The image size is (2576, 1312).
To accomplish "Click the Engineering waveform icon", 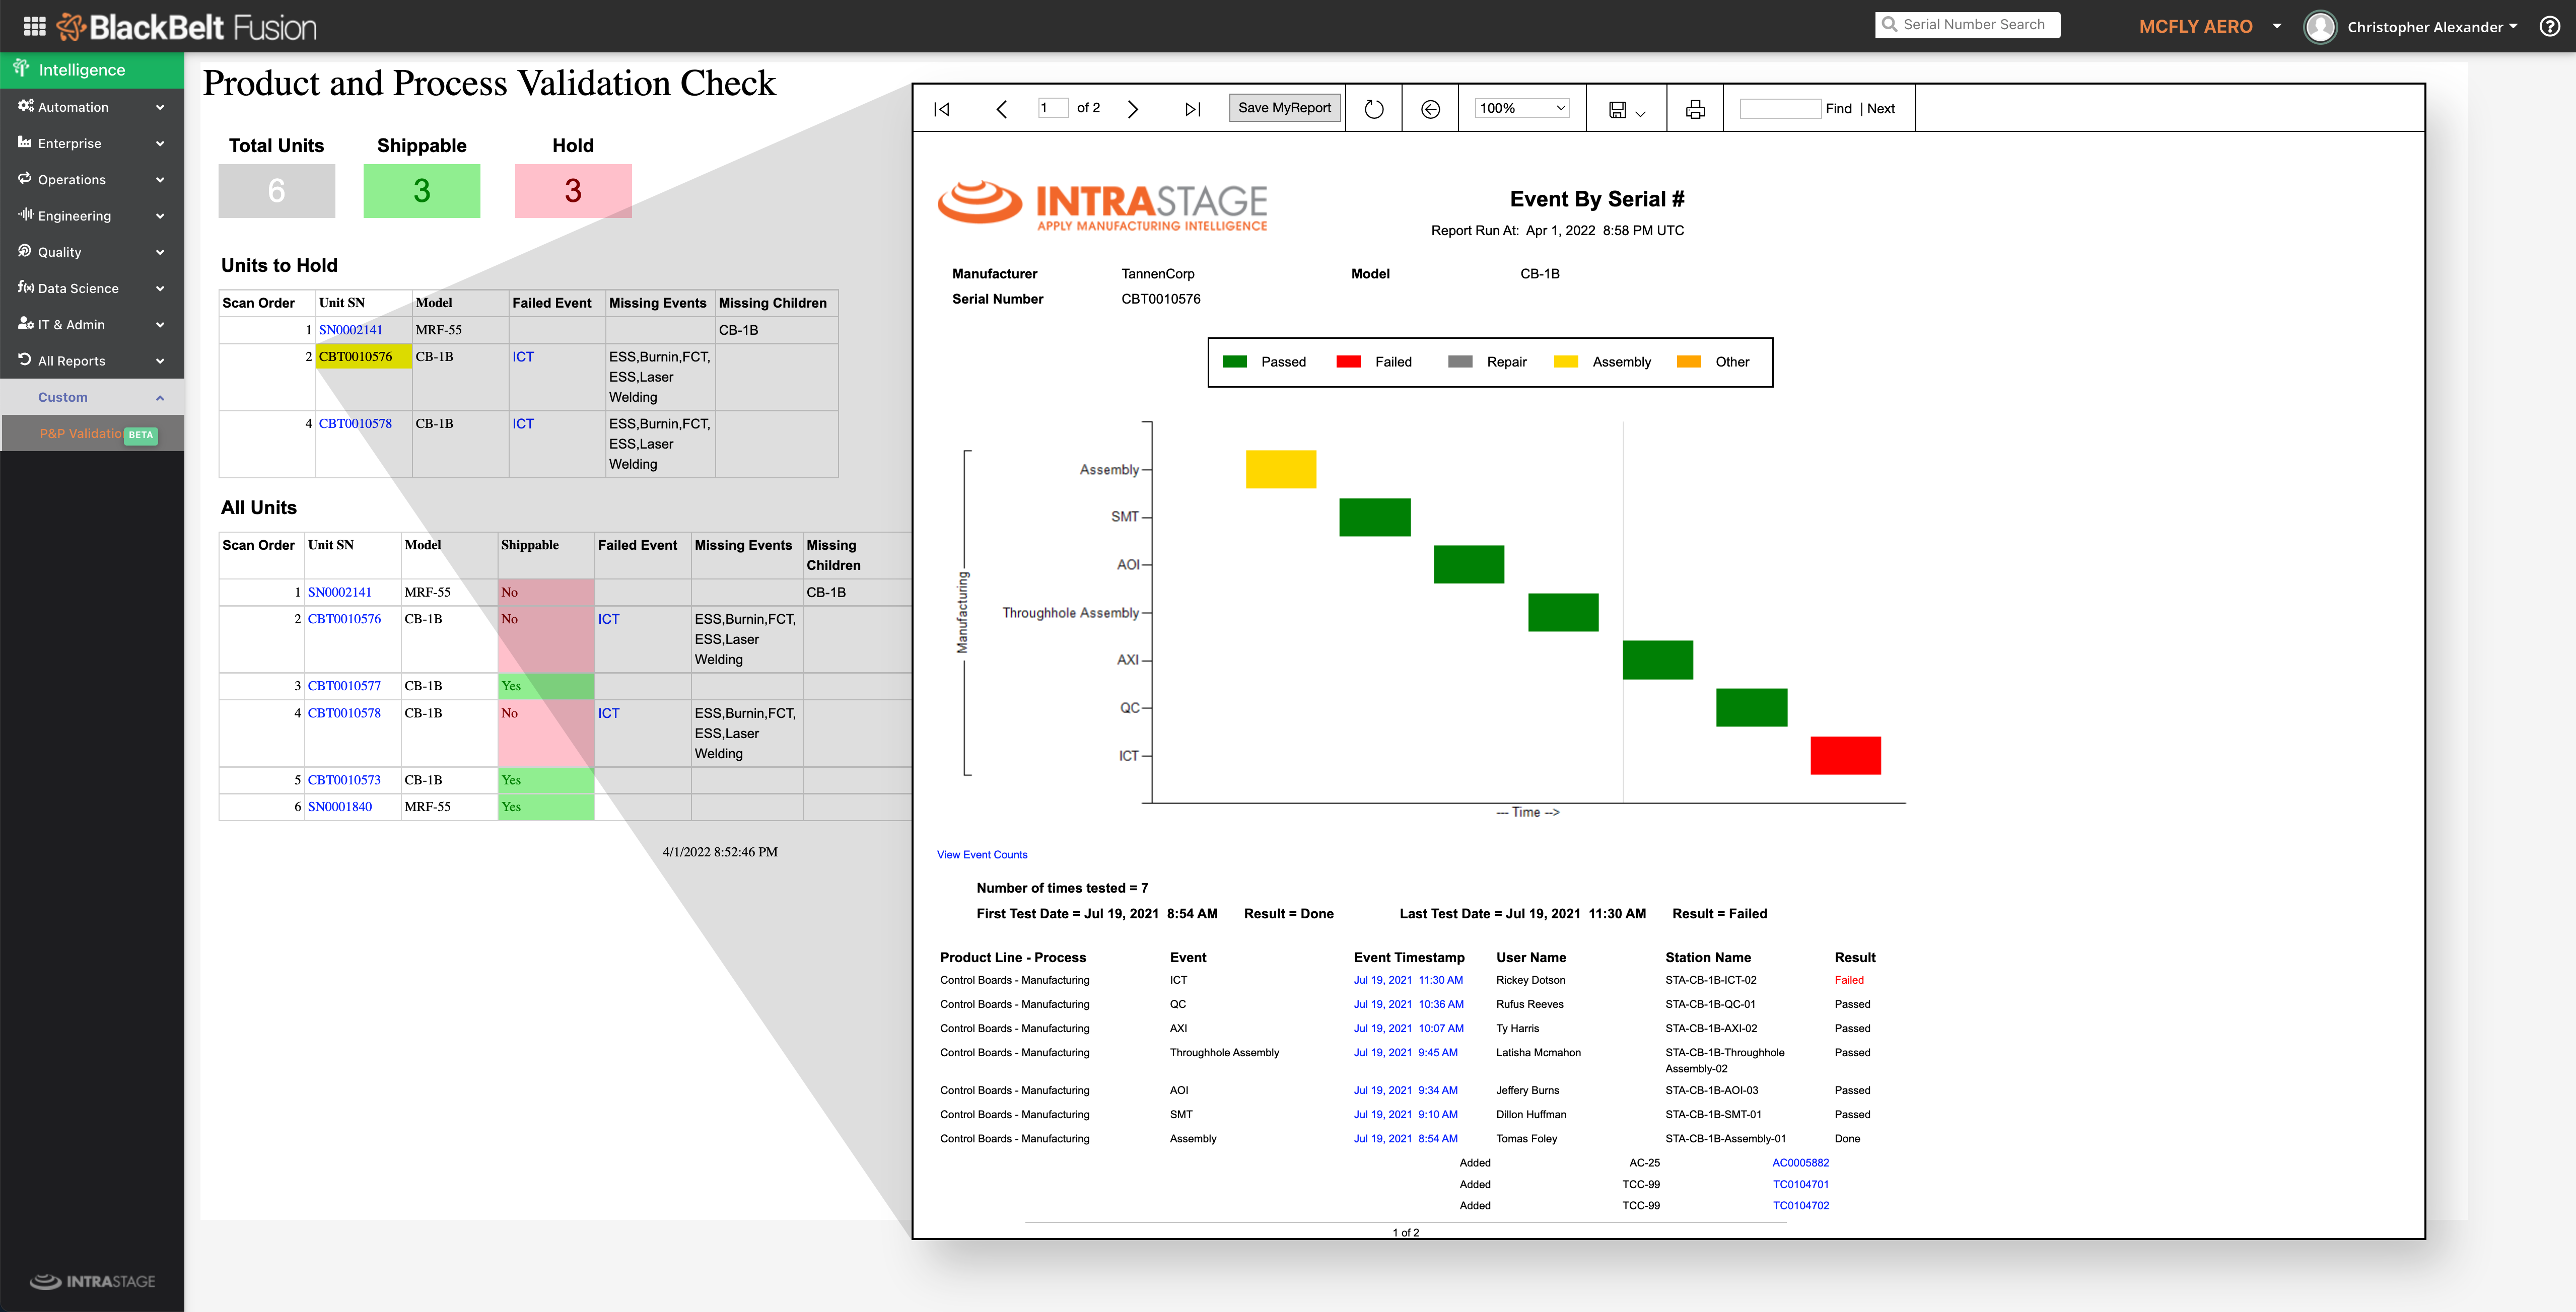I will [x=25, y=214].
